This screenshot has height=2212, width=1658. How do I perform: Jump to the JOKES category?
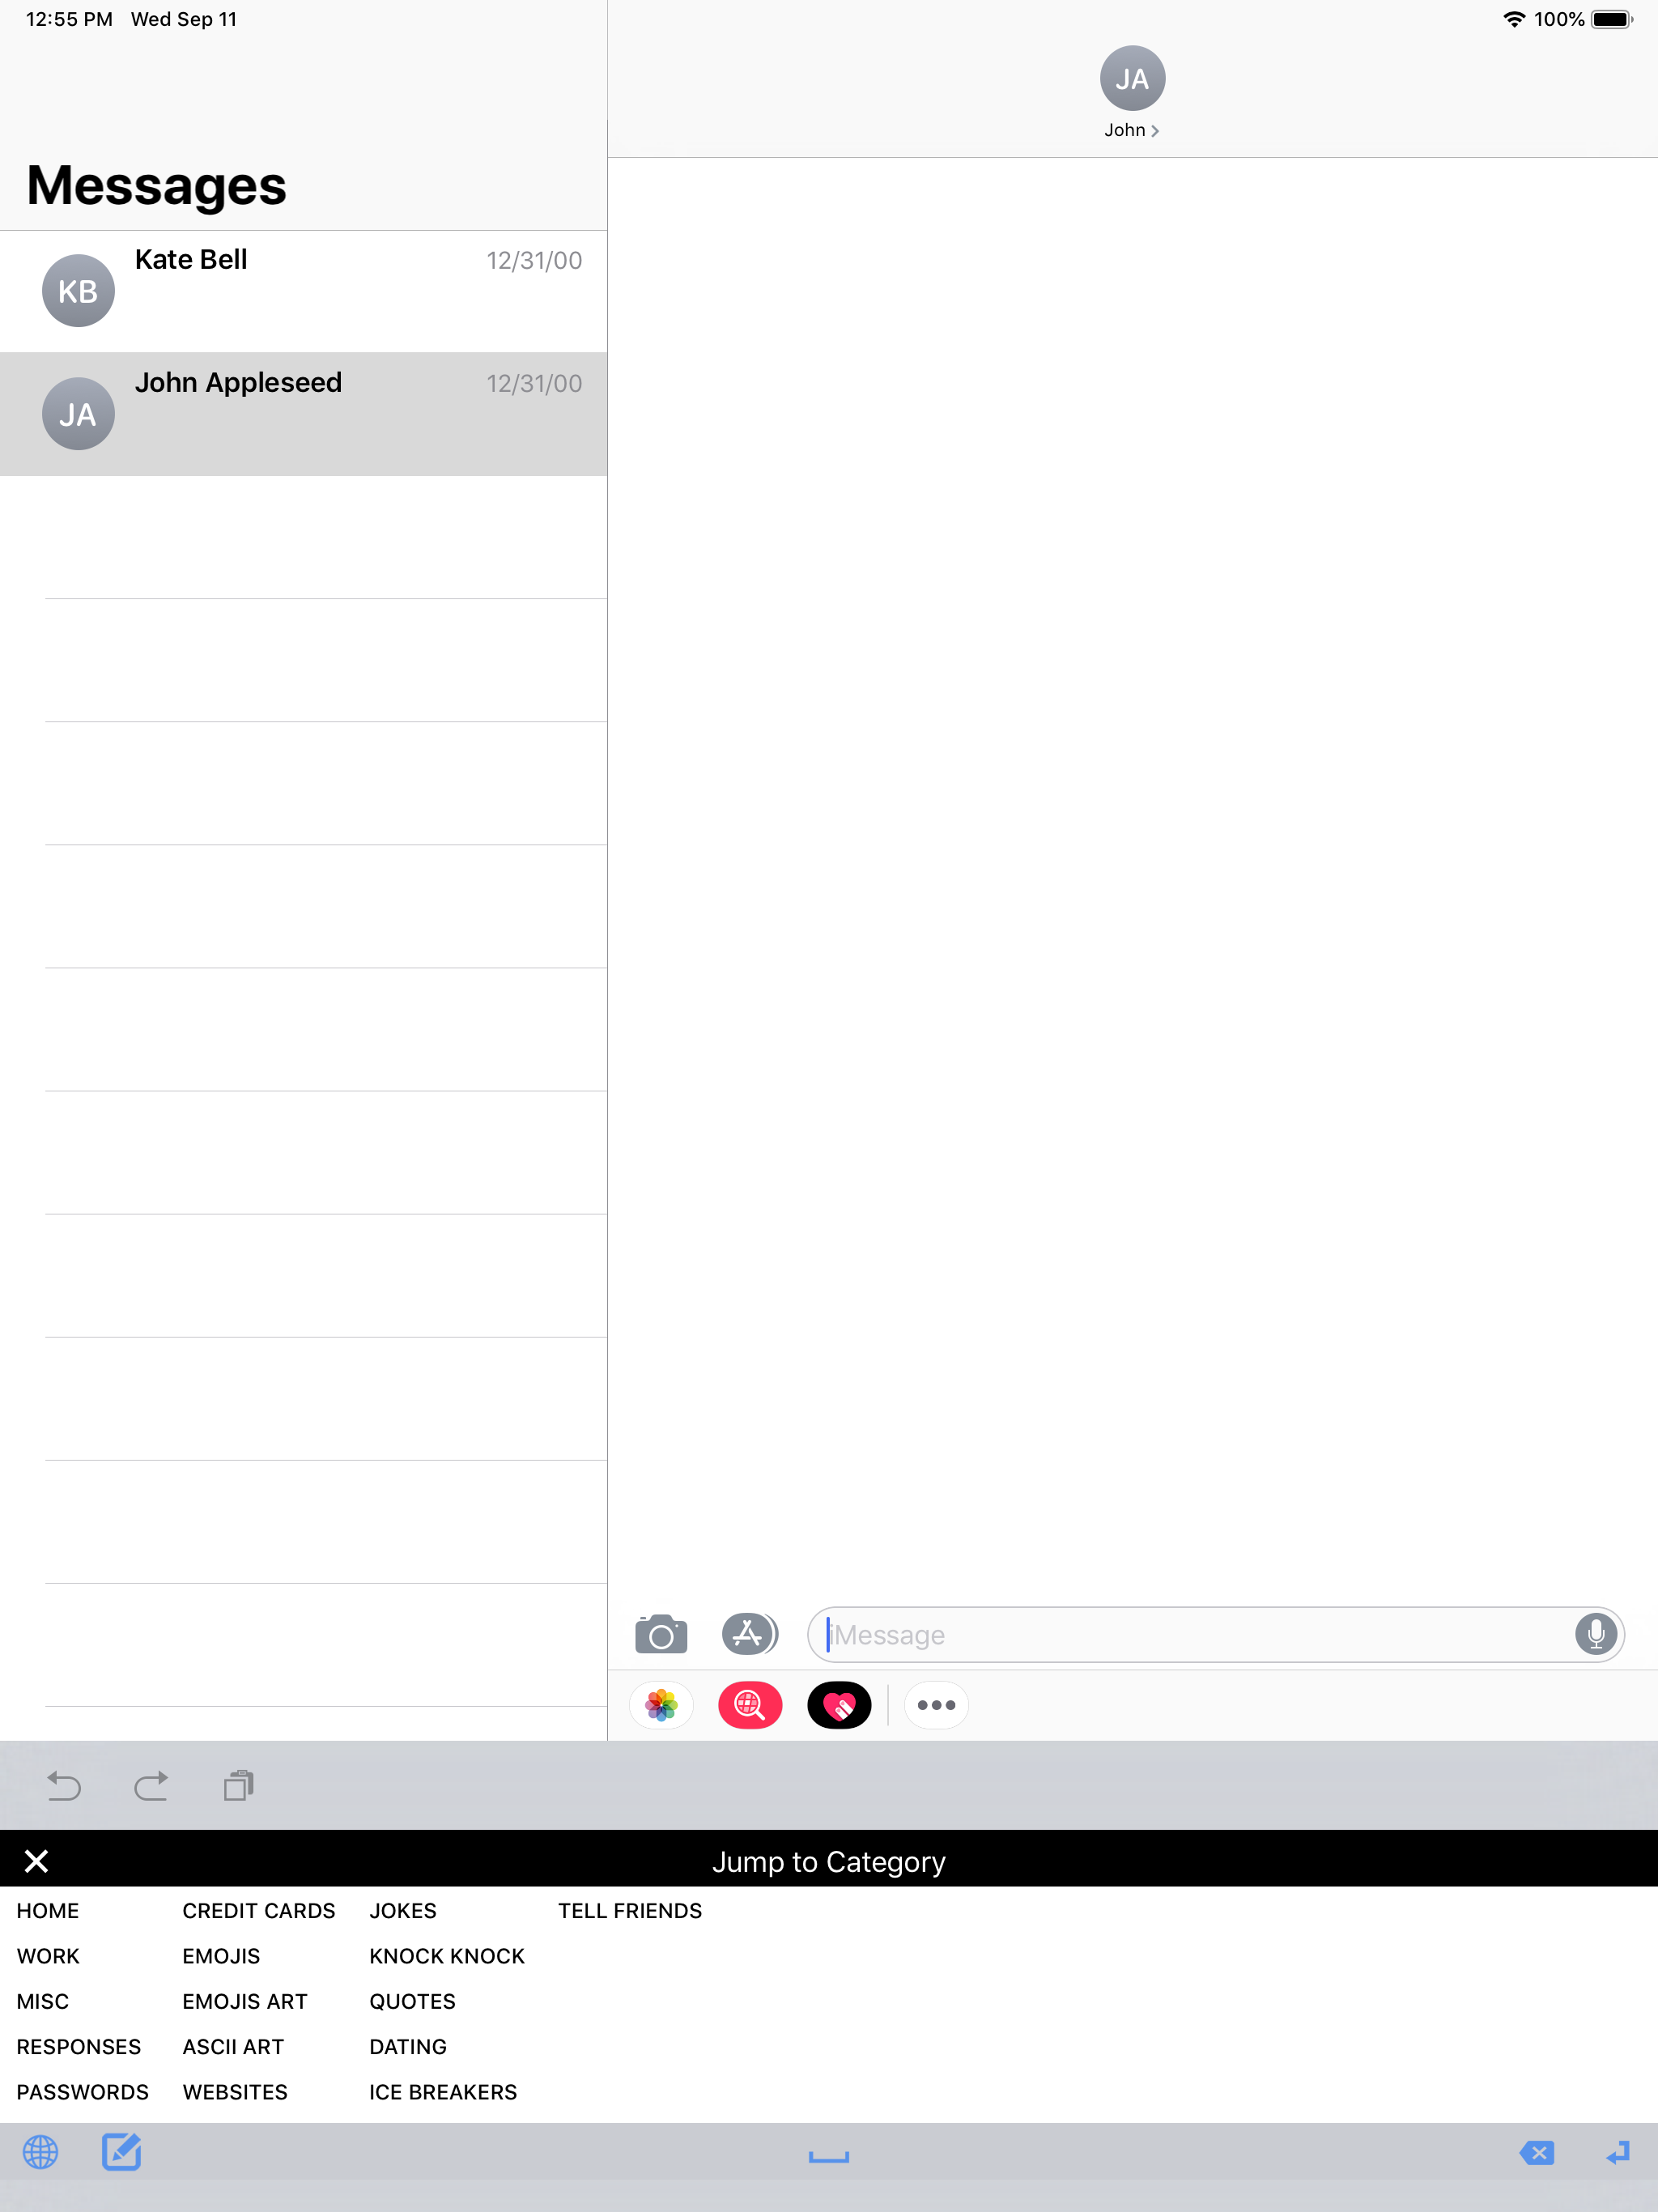pyautogui.click(x=403, y=1911)
